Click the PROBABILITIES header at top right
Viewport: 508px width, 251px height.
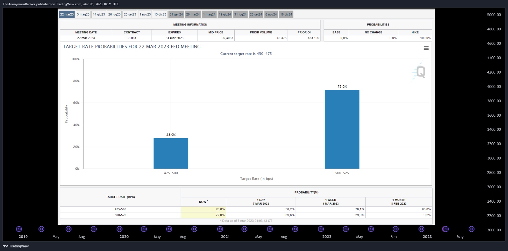tap(378, 25)
